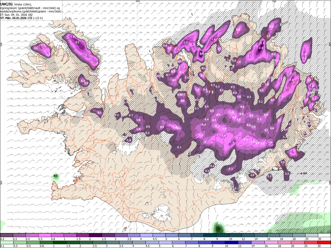Click the 'slydda/snjókoma' legend description line
The image size is (331, 248).
coord(31,11)
